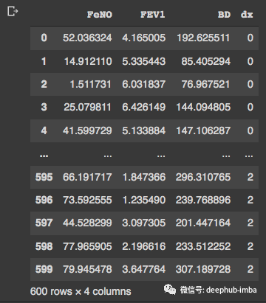
Task: Click FeNO value 41.599729
Action: (x=87, y=130)
